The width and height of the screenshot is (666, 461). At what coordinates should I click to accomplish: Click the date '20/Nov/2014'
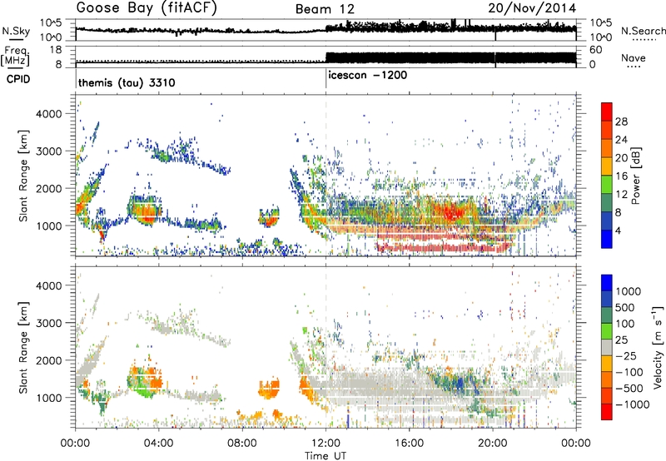pos(532,8)
